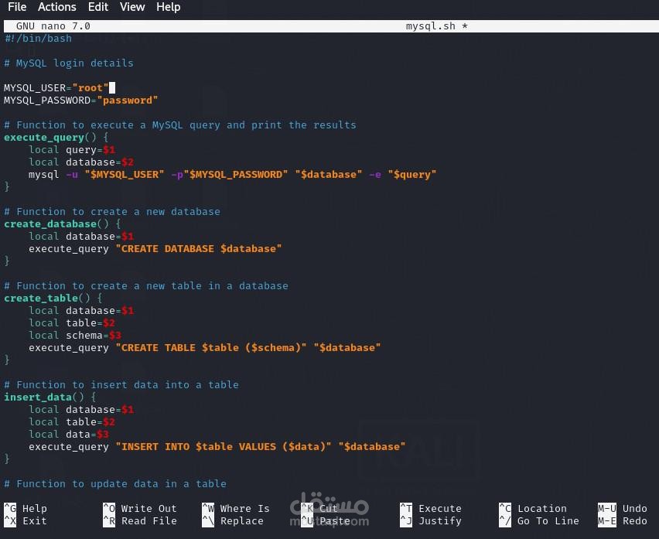Click the ^C Location shortcut
The width and height of the screenshot is (659, 539).
(533, 508)
